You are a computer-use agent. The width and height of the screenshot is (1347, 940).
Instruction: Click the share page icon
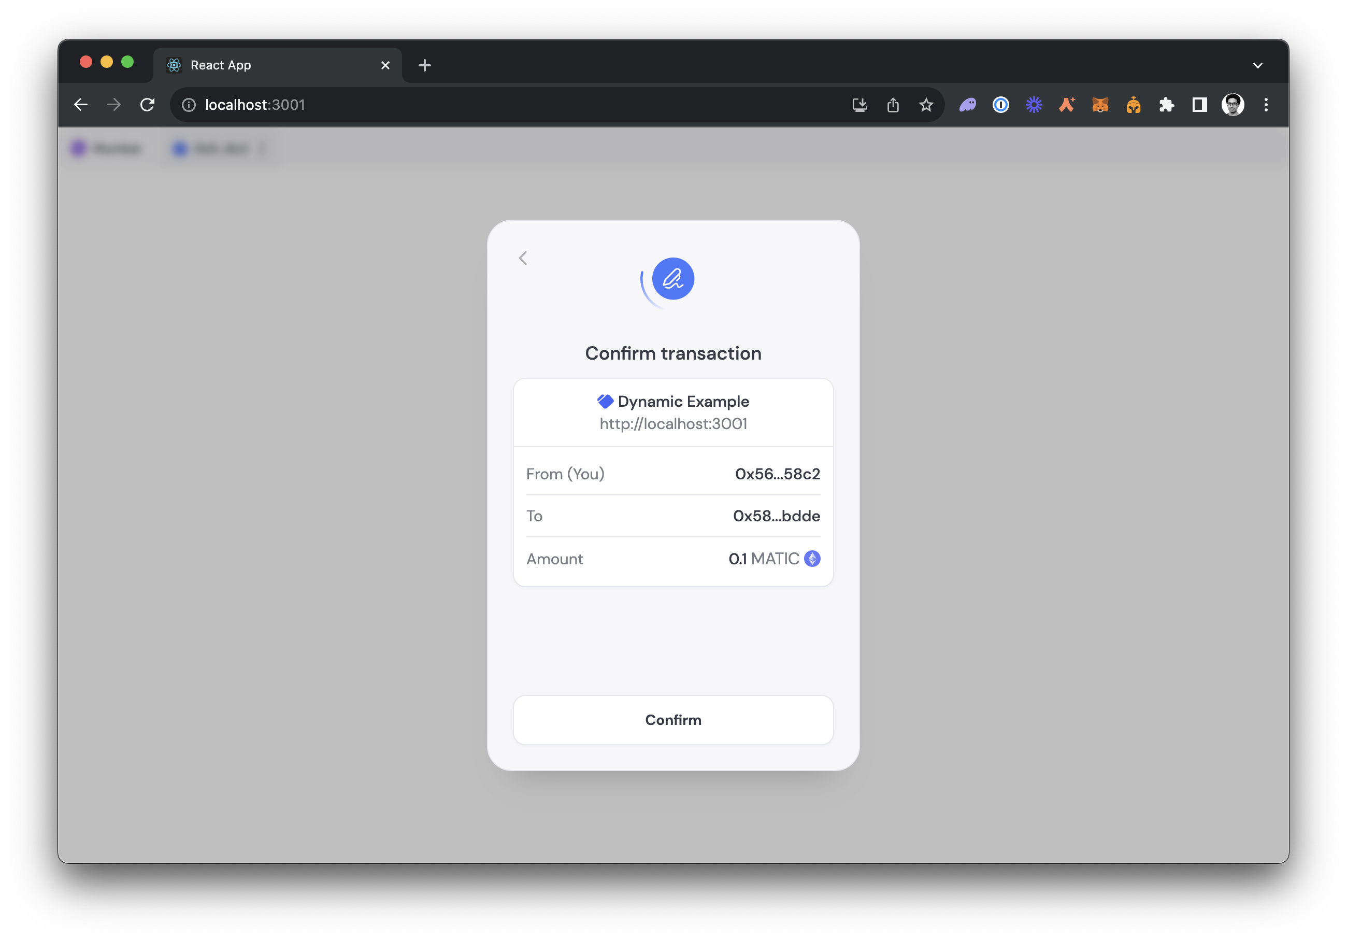(893, 105)
